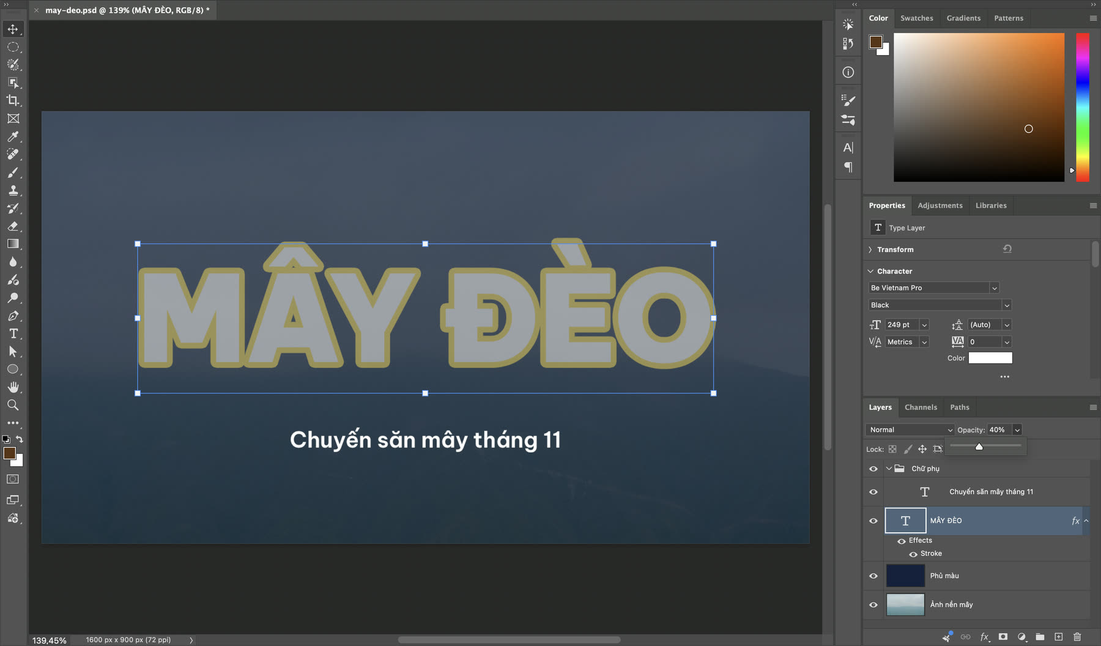This screenshot has height=646, width=1101.
Task: Hide Chuyến săn mây tháng 11 layer
Action: (873, 492)
